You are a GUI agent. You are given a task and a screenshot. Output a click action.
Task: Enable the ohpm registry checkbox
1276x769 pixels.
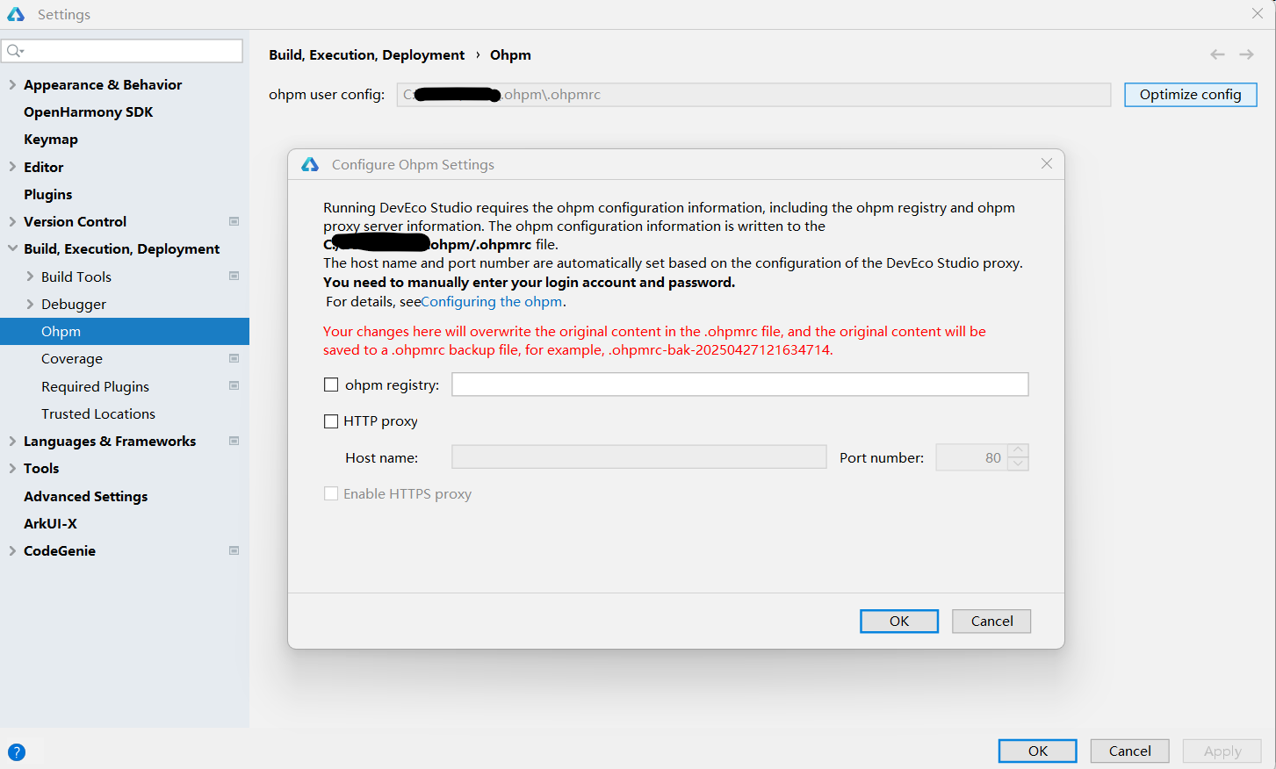tap(331, 384)
